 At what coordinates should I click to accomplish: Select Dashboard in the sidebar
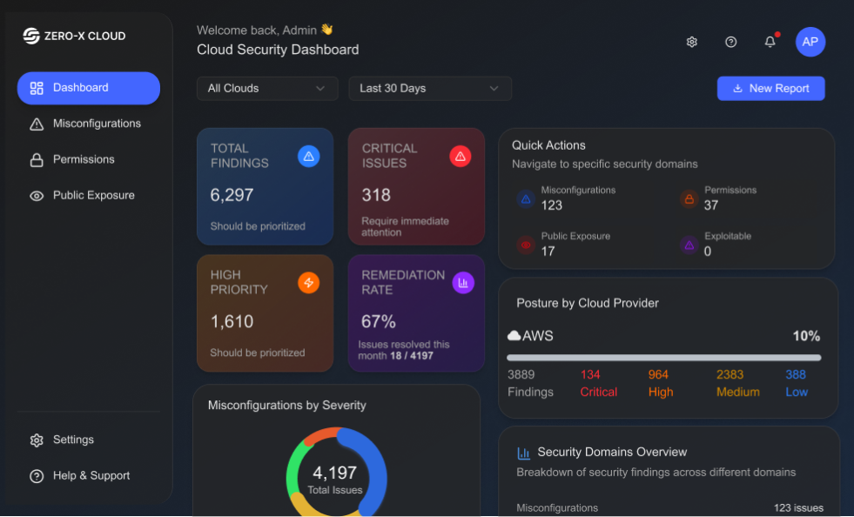pos(89,88)
